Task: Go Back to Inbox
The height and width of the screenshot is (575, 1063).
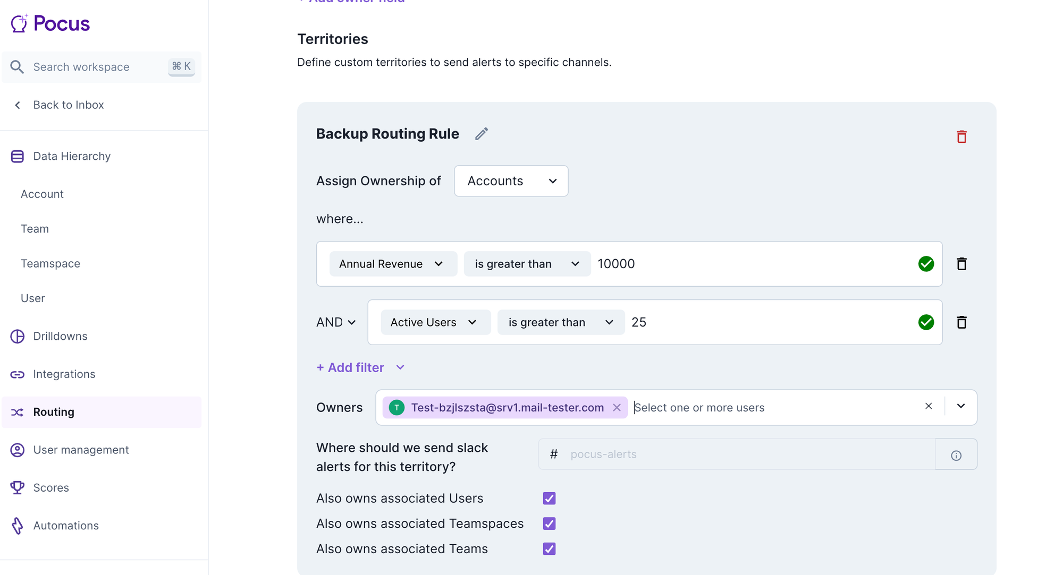Action: [x=68, y=105]
